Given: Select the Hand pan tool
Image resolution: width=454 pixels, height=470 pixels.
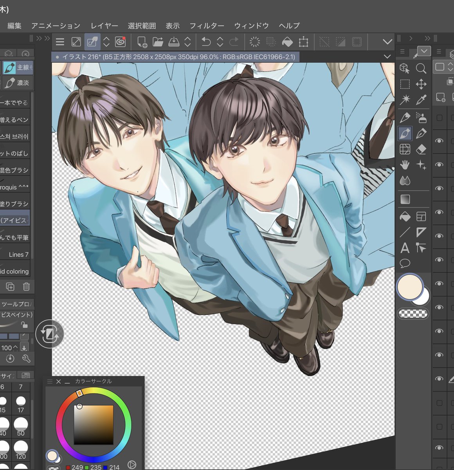Looking at the screenshot, I should 405,165.
